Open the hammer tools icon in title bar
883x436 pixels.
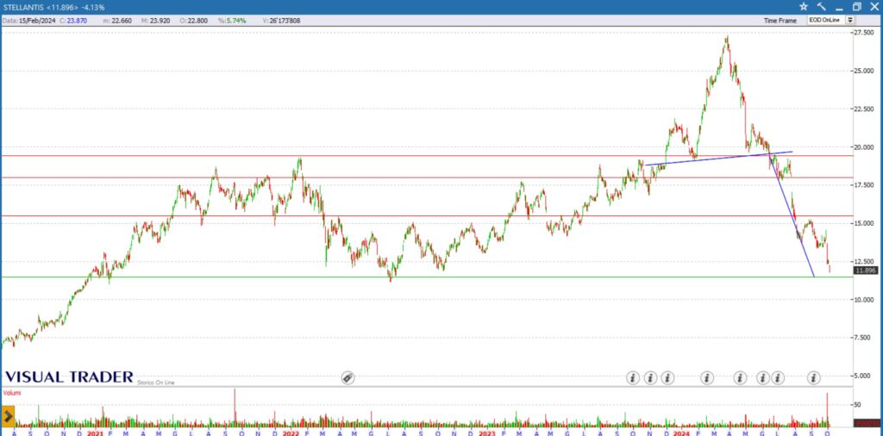tap(821, 6)
